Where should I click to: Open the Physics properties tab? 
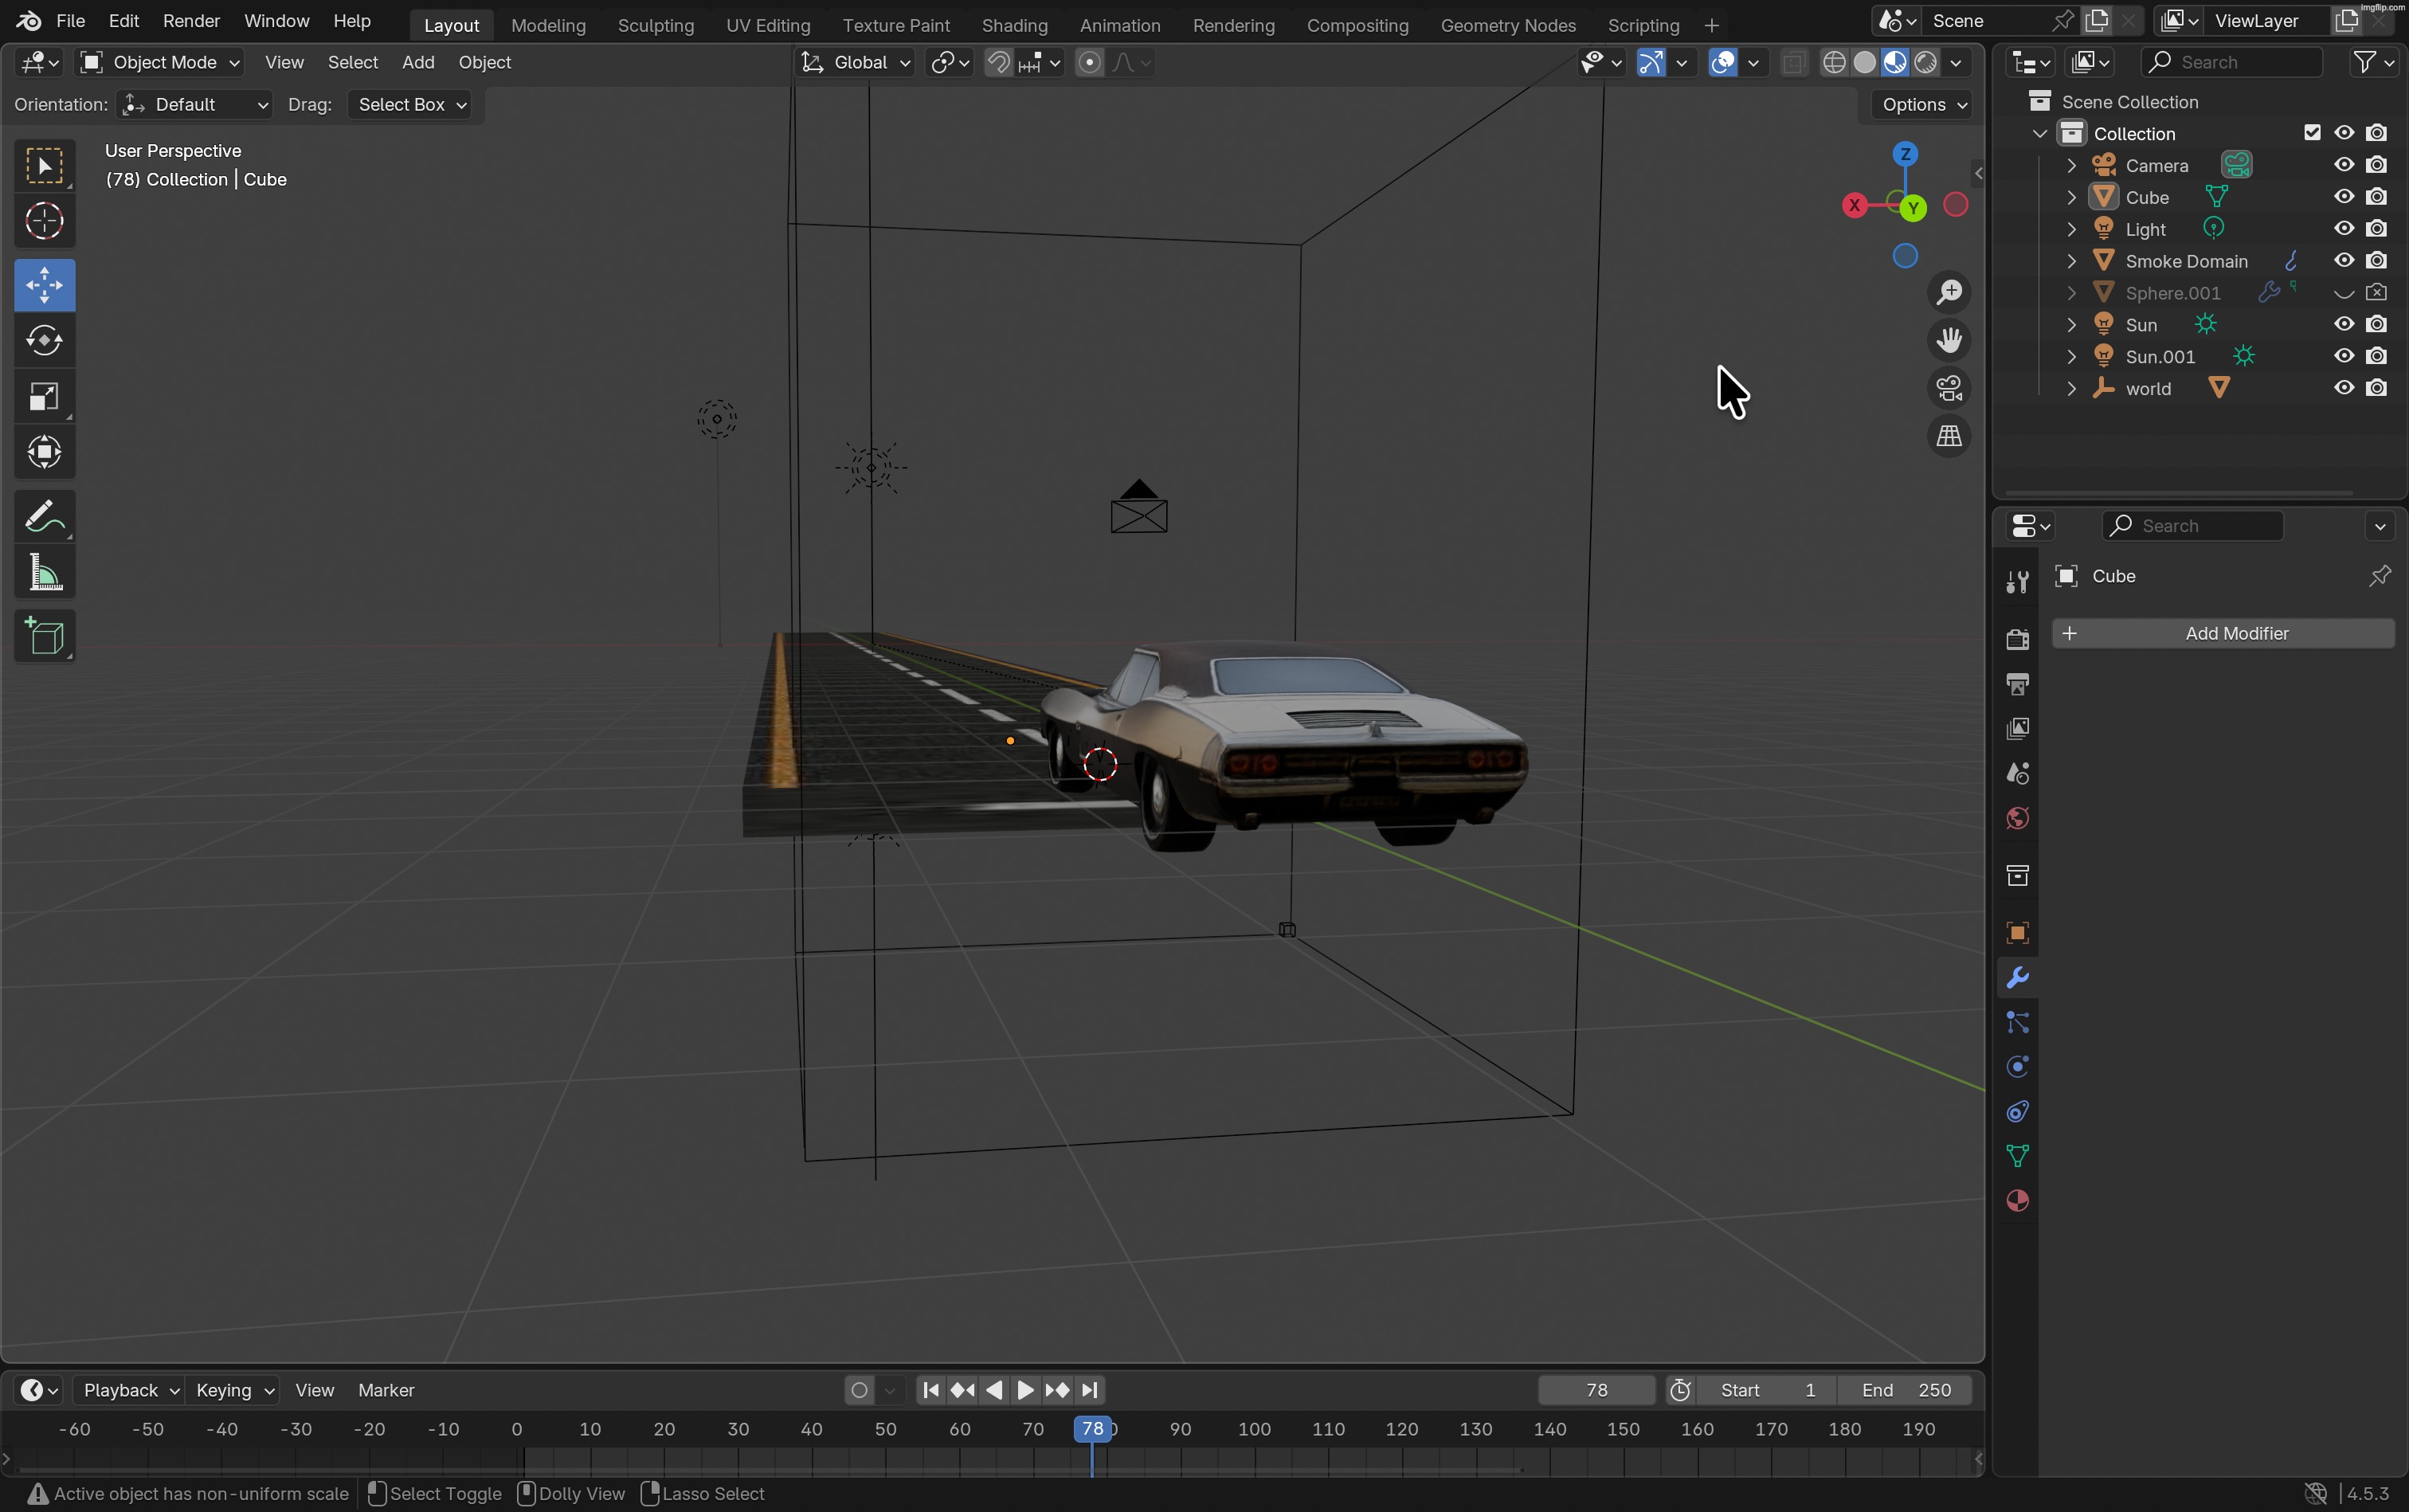(2017, 1066)
